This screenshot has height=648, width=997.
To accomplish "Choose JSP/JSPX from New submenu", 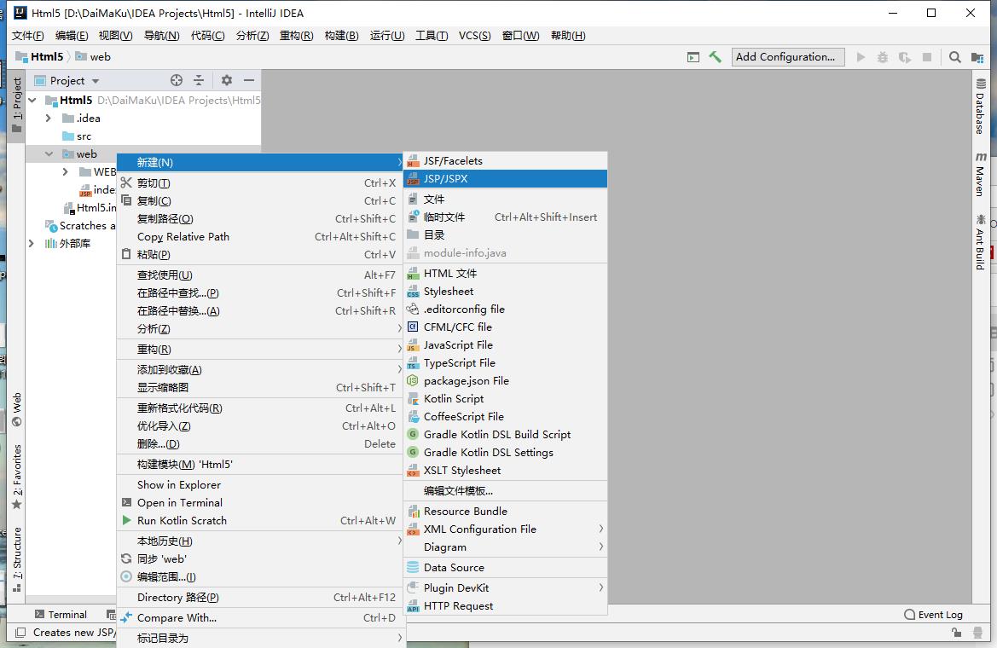I will point(506,179).
